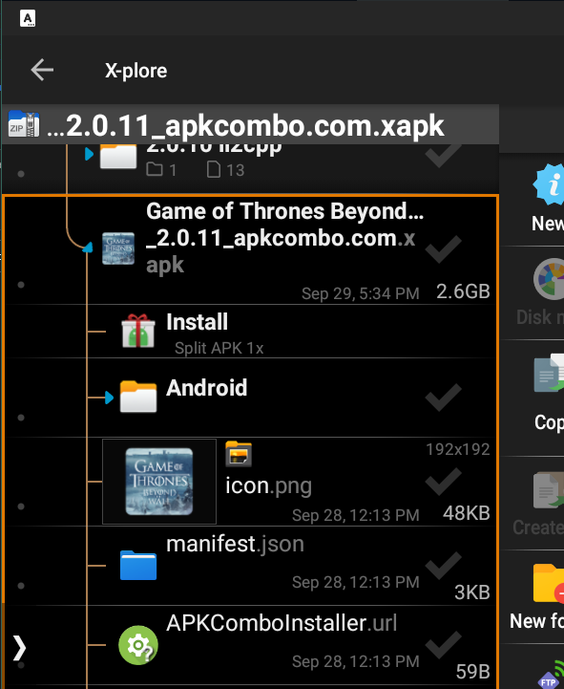This screenshot has height=689, width=564.
Task: Expand the 2.0.10 il2cpp folder arrow
Action: [x=89, y=154]
